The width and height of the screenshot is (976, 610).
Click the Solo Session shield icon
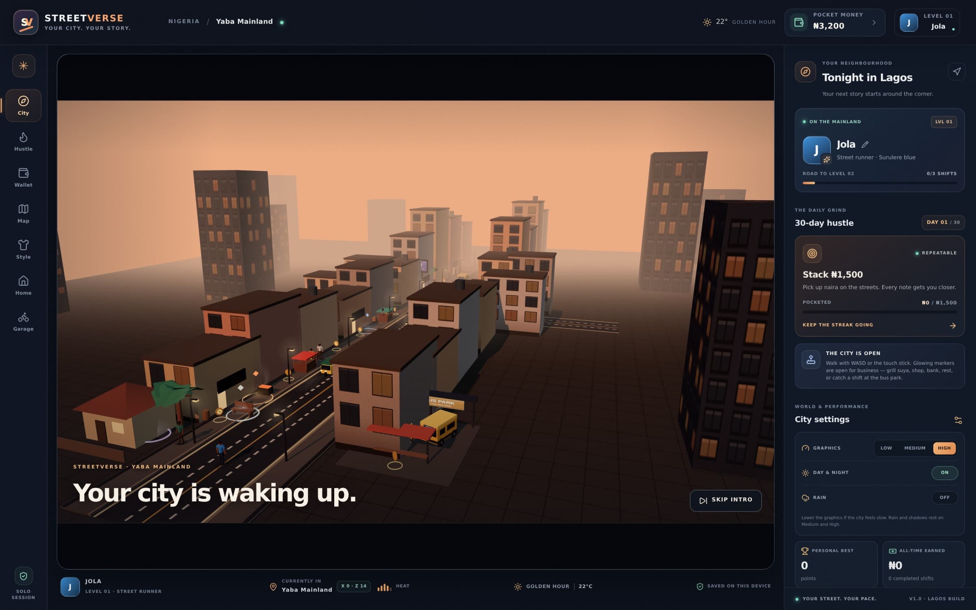(x=23, y=576)
